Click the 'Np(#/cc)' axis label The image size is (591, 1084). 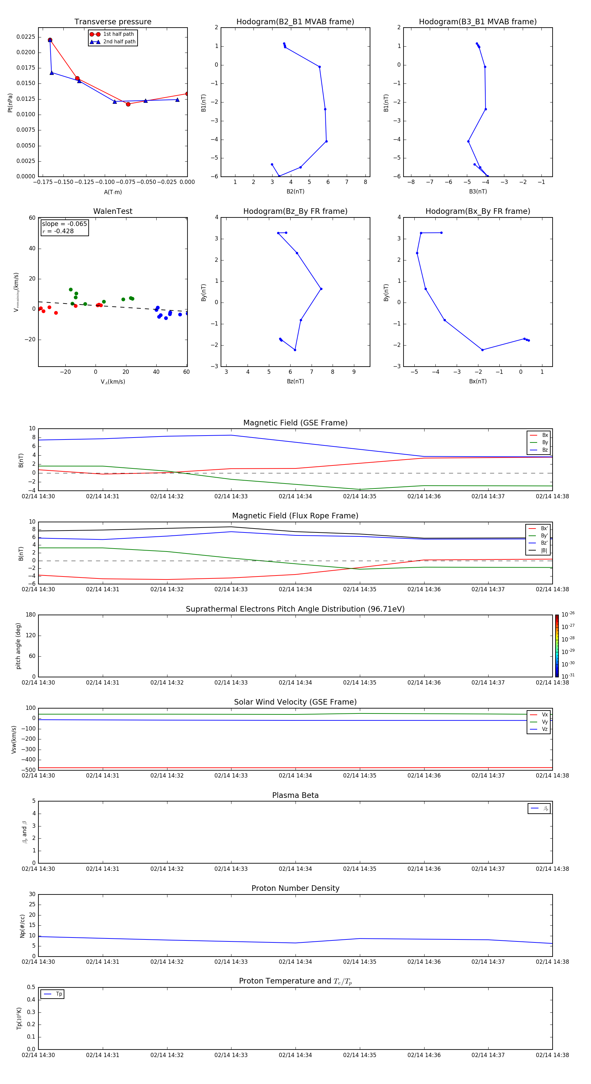coord(22,926)
